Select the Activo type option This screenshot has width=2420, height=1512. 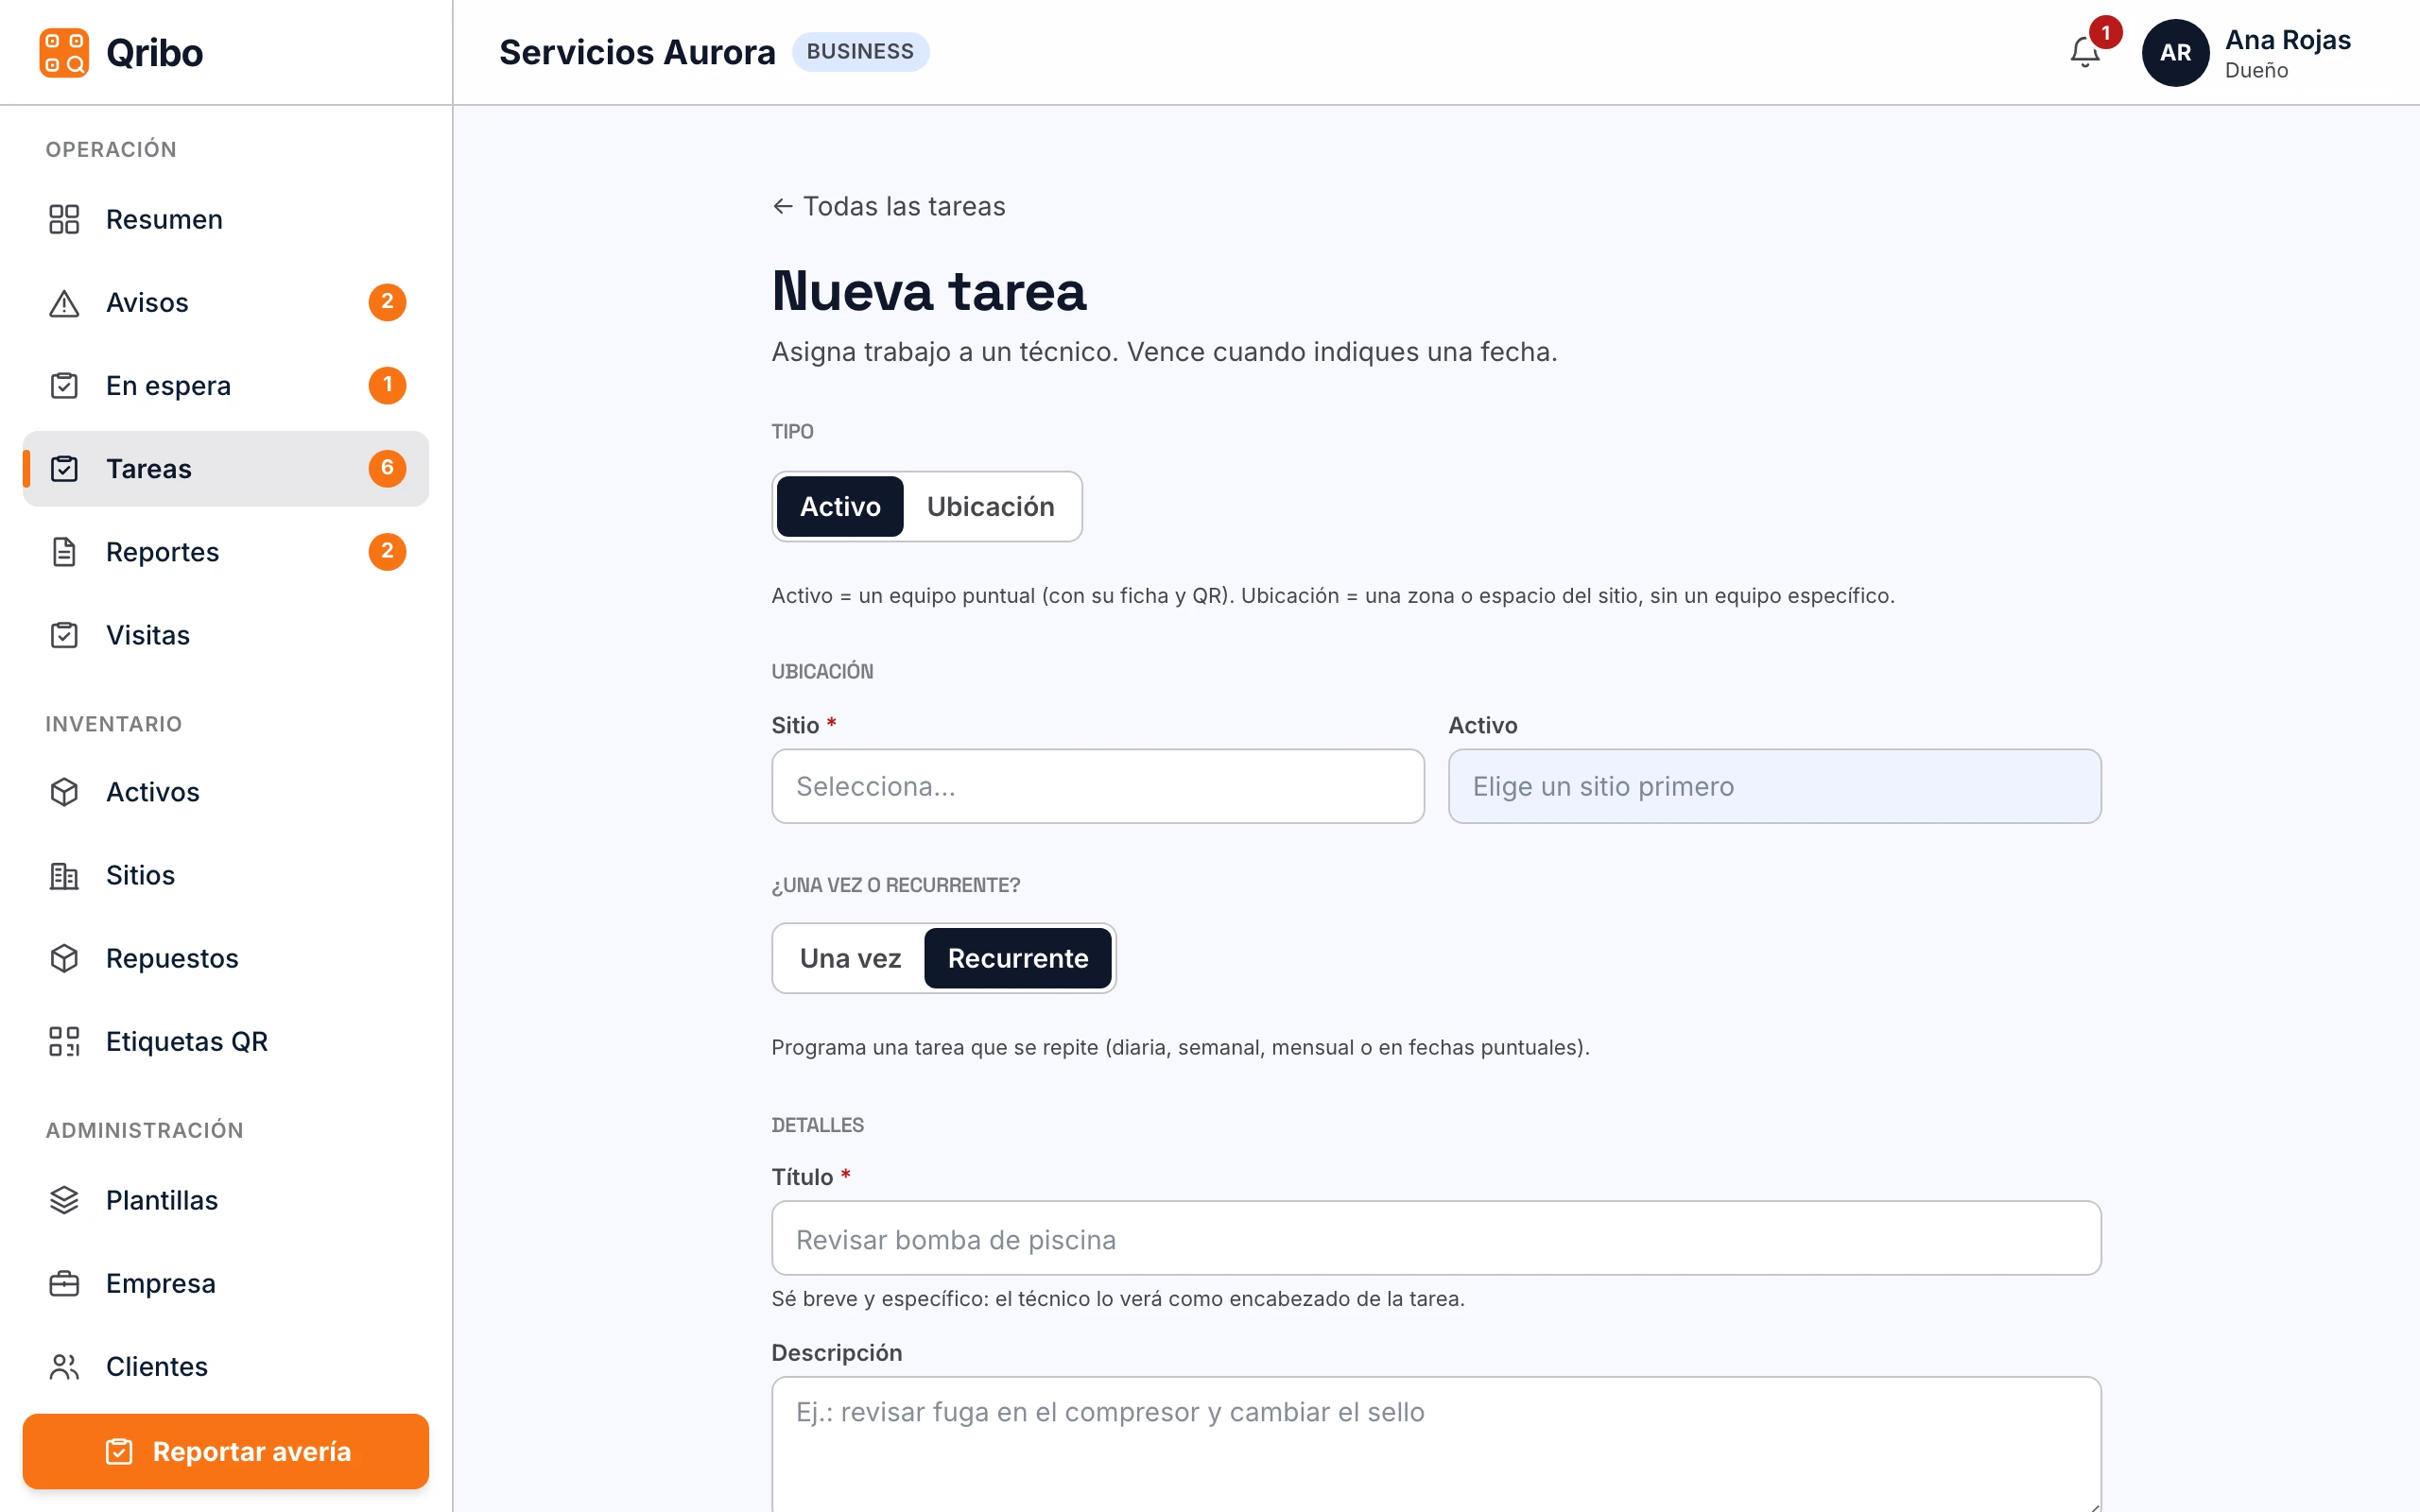click(x=840, y=506)
